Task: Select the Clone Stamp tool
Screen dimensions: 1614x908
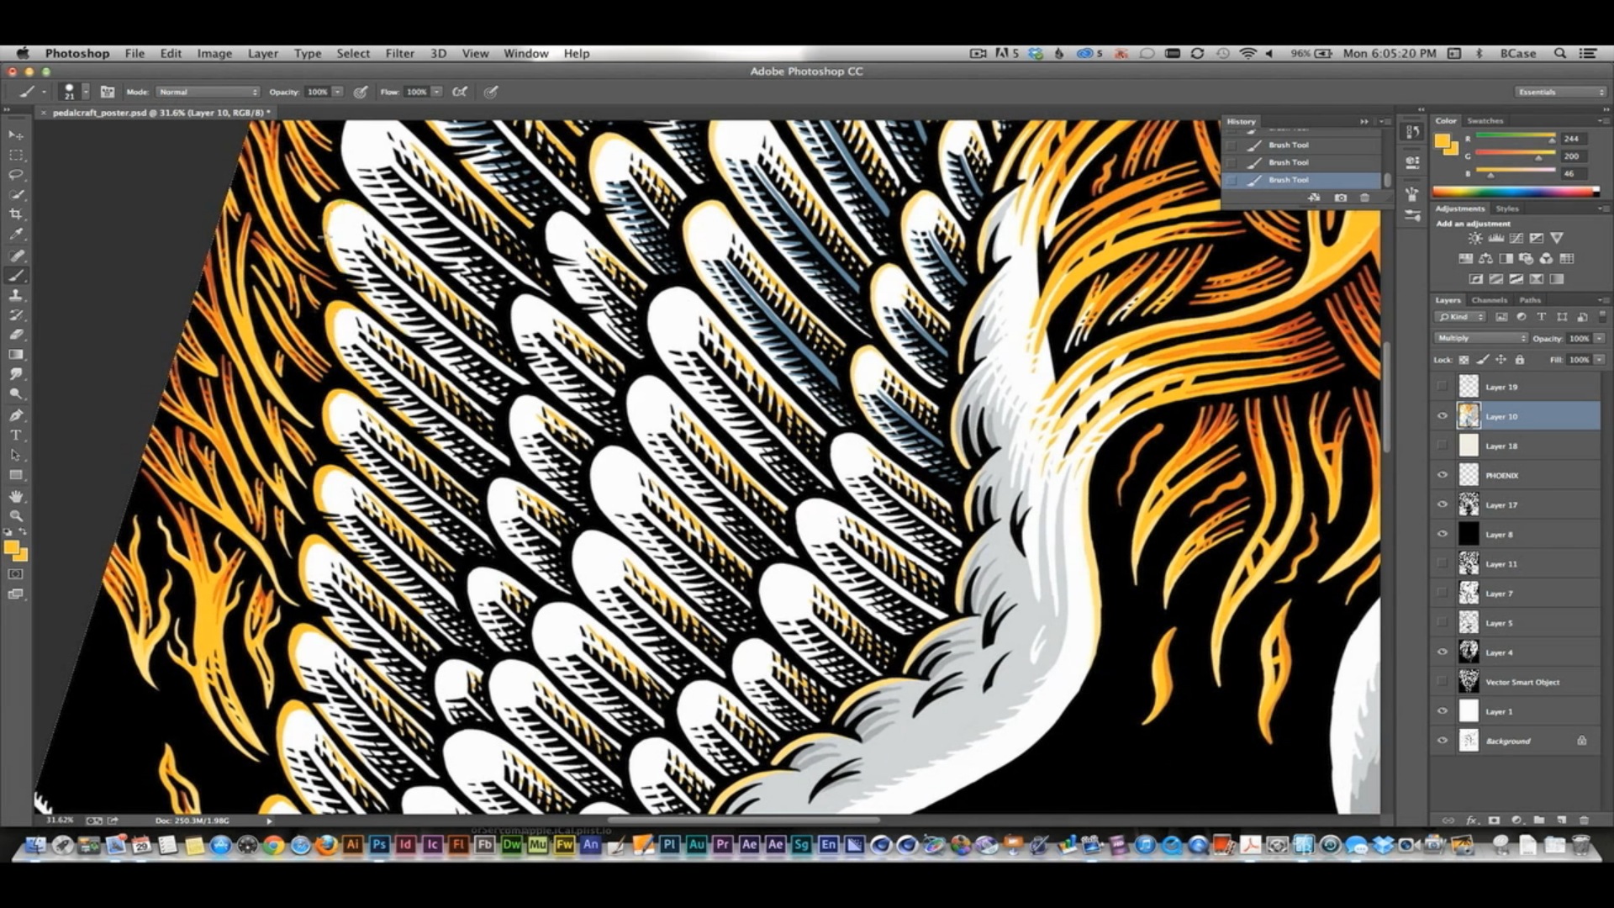Action: pos(16,296)
